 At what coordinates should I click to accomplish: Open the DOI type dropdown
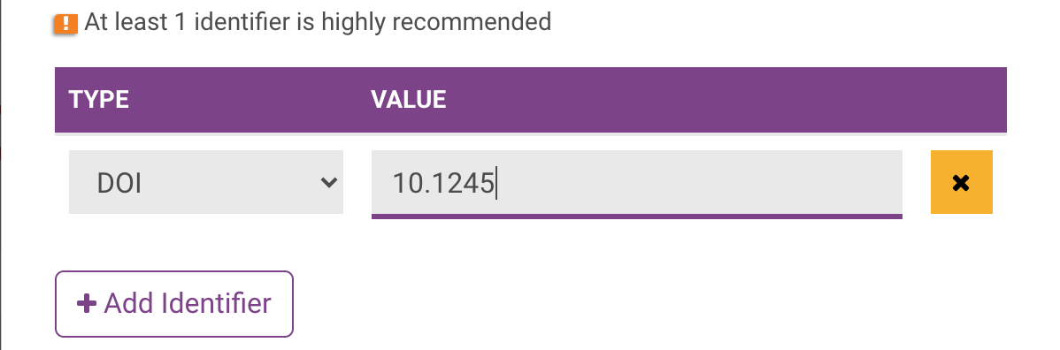click(x=206, y=182)
